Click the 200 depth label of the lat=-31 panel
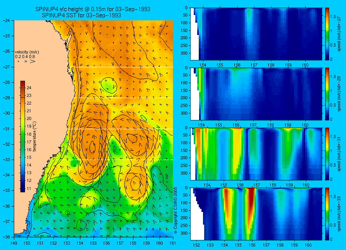Screen dimensions: 346x250 [184, 158]
